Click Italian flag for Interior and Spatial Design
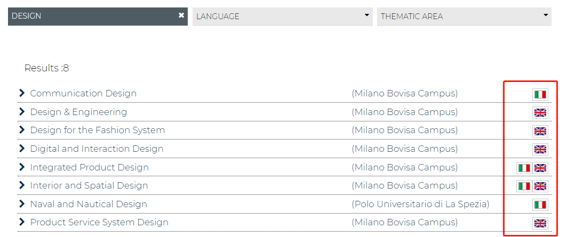This screenshot has width=567, height=237. [x=524, y=186]
